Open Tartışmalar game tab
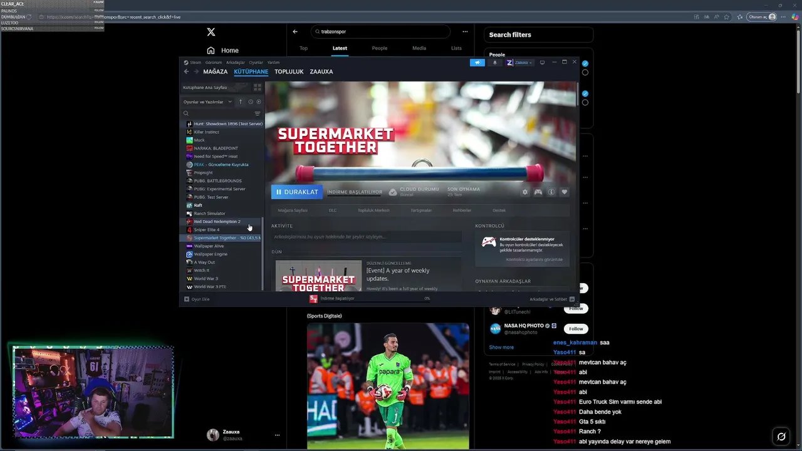The width and height of the screenshot is (802, 451). tap(421, 210)
